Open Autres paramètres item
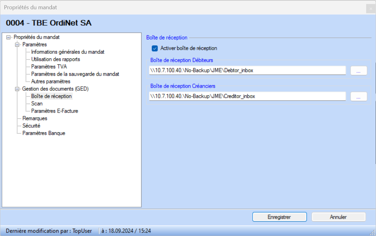This screenshot has width=376, height=236. click(51, 82)
